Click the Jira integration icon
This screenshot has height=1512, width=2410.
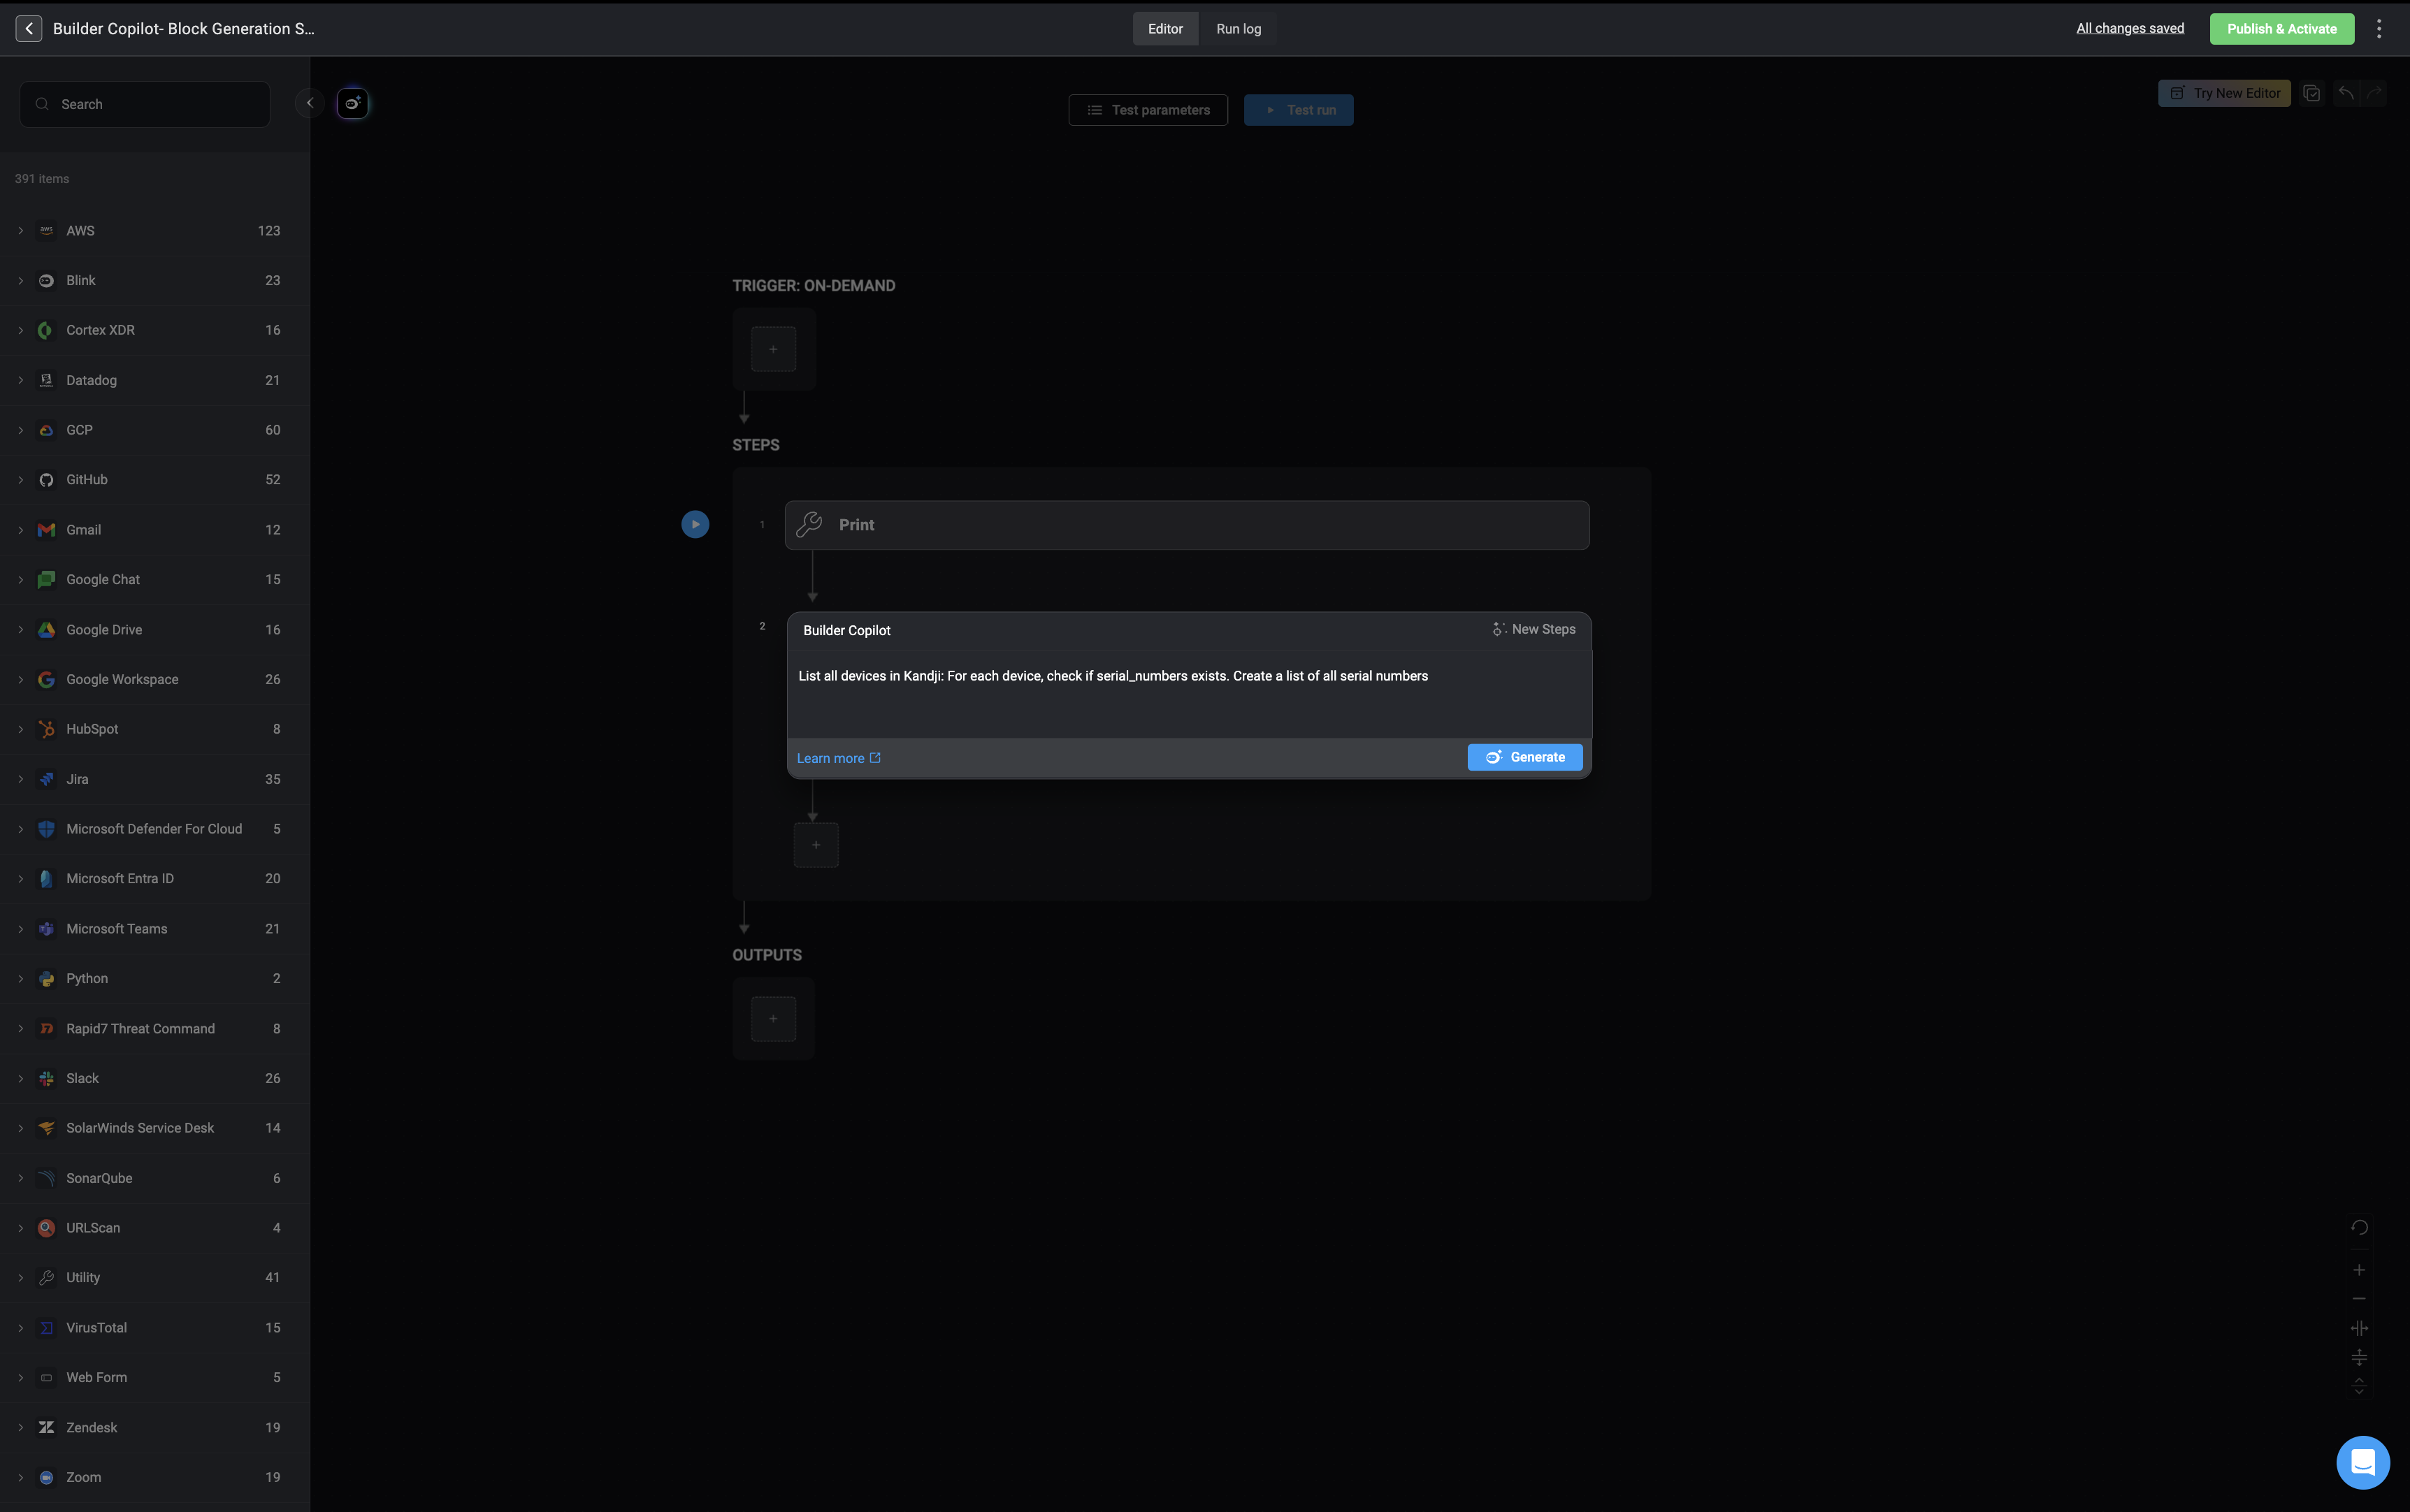click(x=46, y=779)
